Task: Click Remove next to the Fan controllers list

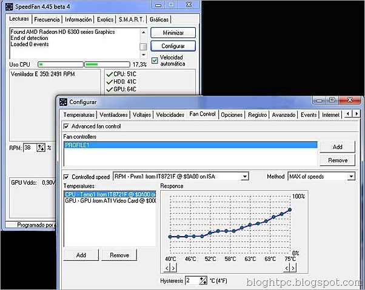Action: point(337,160)
